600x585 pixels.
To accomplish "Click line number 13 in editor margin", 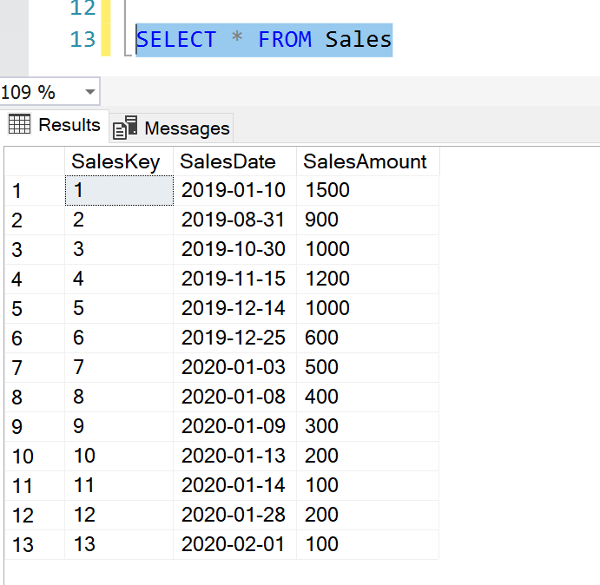I will click(82, 40).
